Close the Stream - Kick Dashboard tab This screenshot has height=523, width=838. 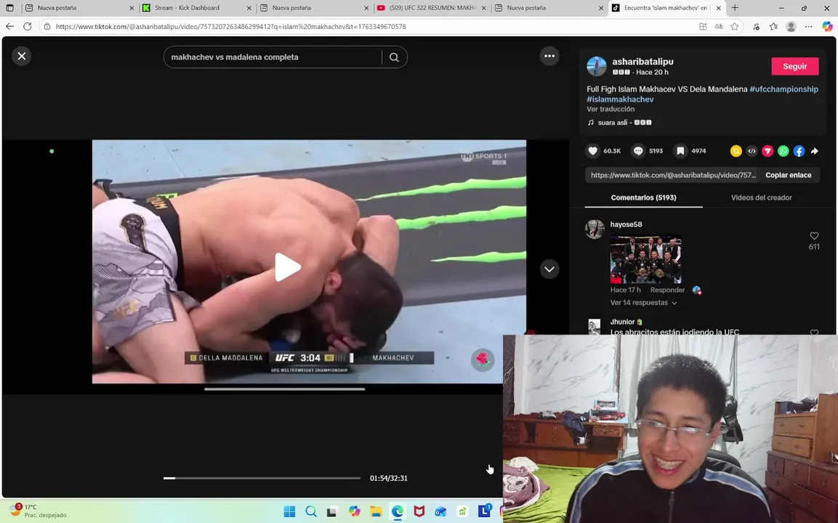[249, 8]
